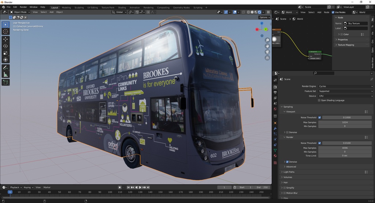Click the Render Max Samples field

pyautogui.click(x=345, y=148)
